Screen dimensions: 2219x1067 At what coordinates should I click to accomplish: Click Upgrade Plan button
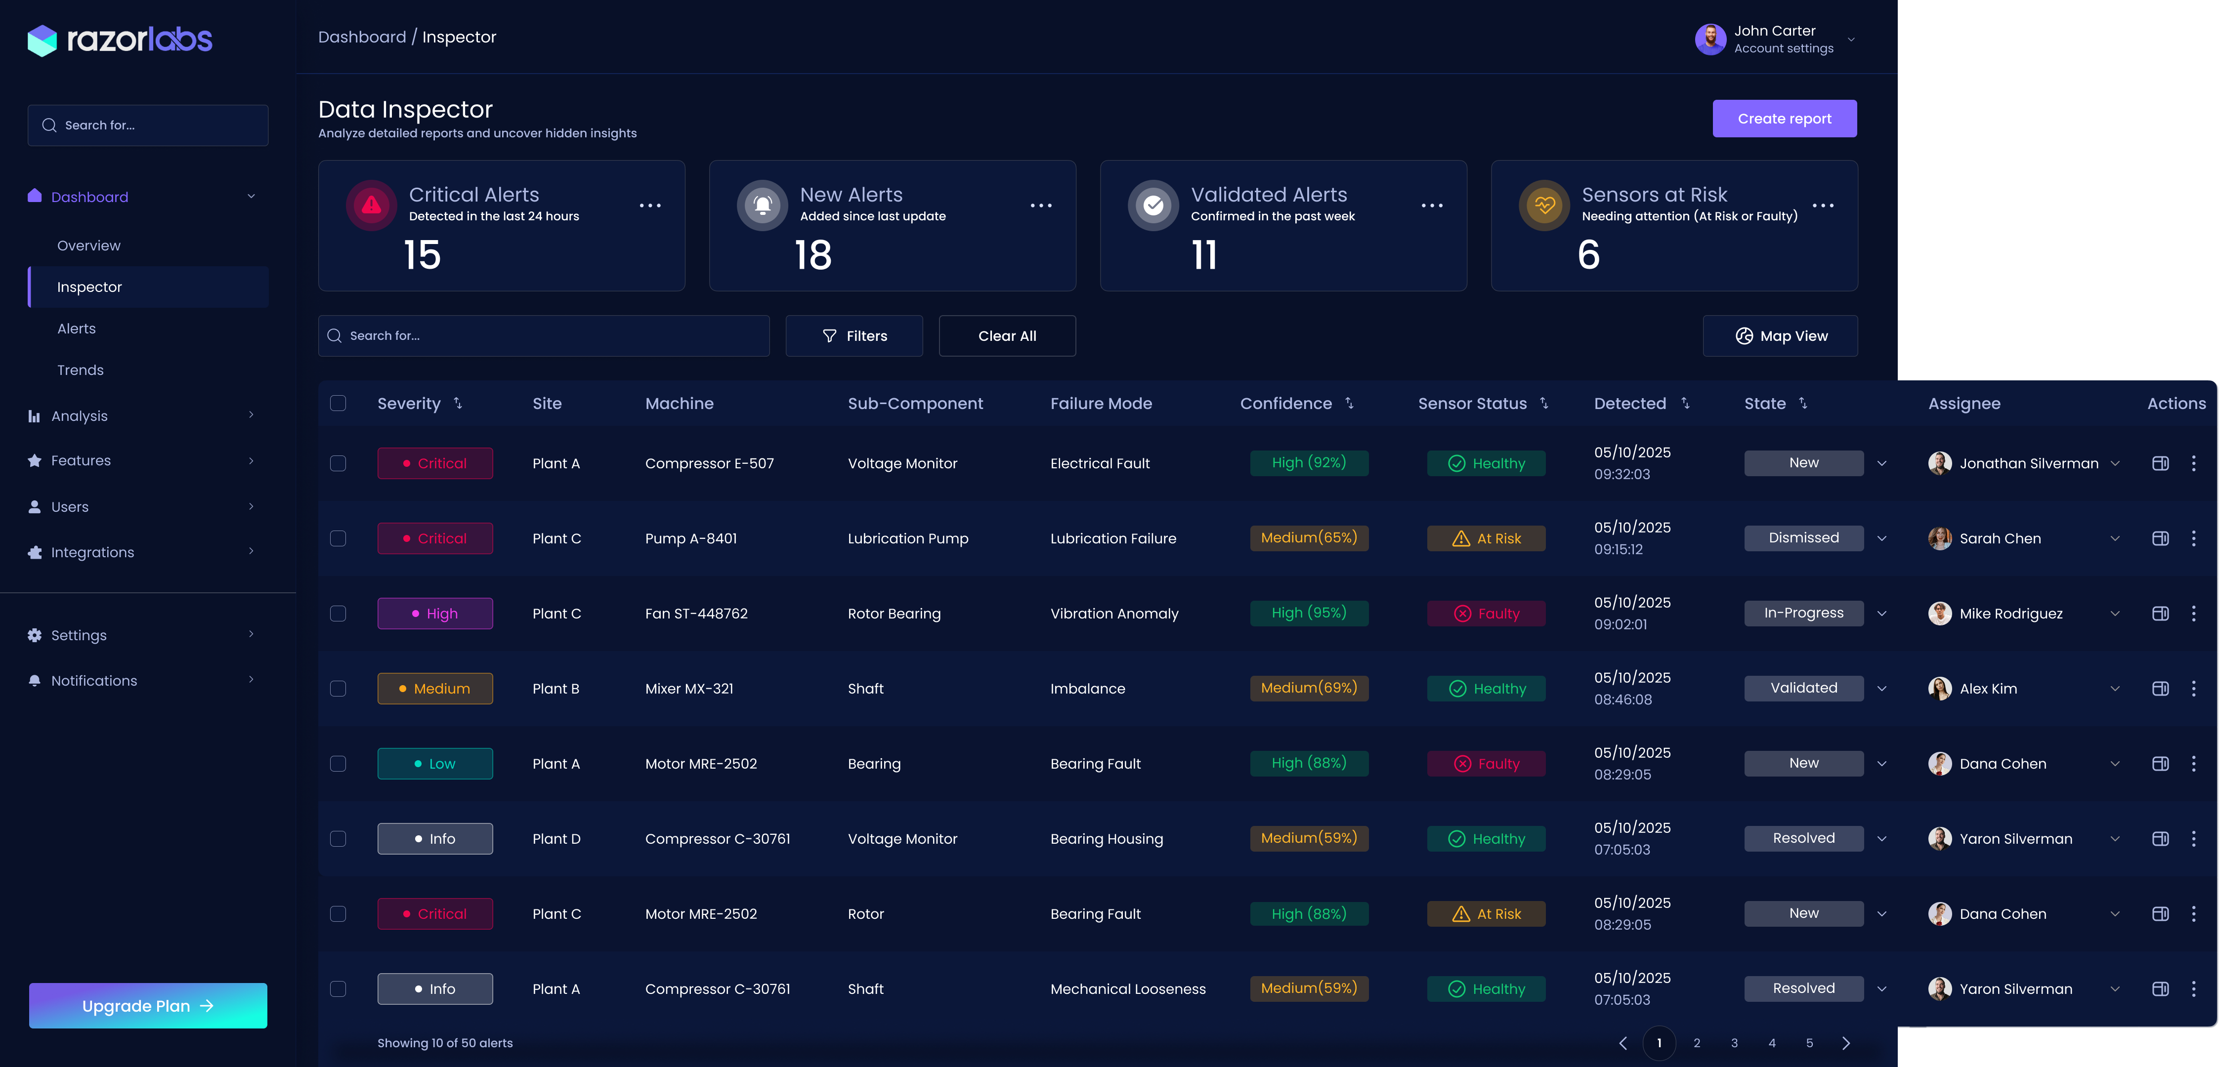(x=148, y=1006)
